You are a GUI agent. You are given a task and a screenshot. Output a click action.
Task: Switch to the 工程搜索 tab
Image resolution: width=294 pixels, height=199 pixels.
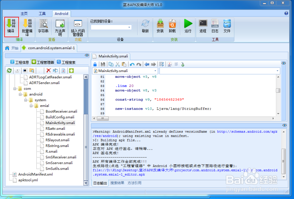click(66, 62)
